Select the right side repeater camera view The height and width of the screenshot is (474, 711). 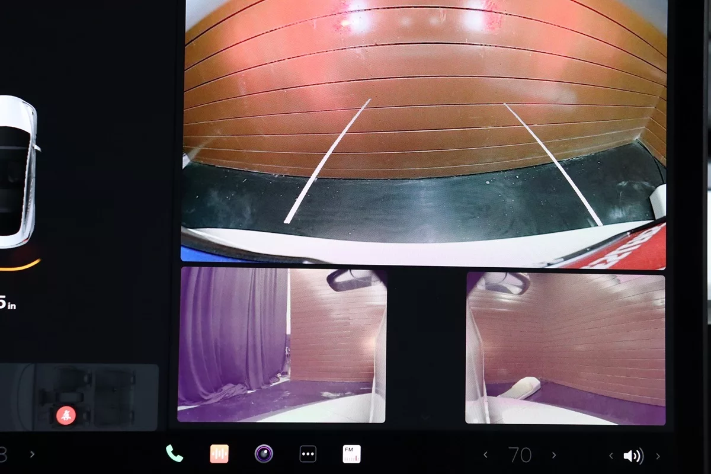coord(565,348)
